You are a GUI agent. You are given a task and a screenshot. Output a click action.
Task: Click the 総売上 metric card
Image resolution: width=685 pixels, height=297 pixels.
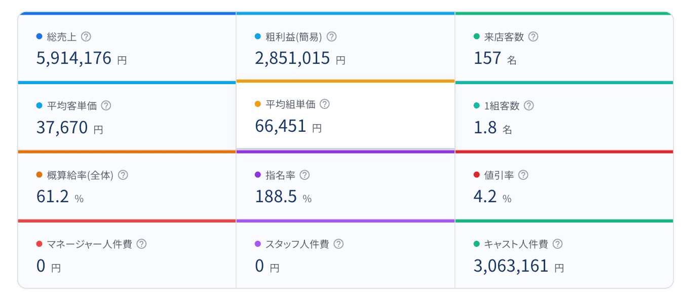pos(127,46)
